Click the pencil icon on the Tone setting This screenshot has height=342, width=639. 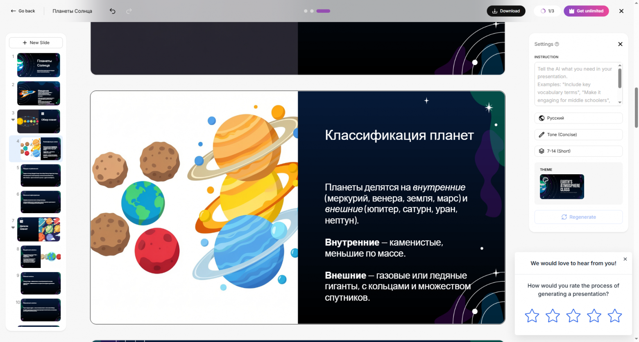542,134
